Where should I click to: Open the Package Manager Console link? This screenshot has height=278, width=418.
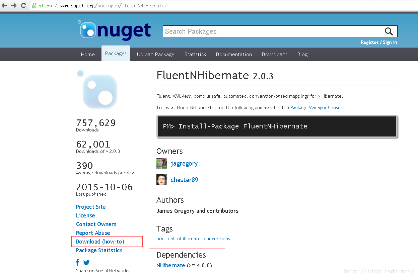(317, 107)
